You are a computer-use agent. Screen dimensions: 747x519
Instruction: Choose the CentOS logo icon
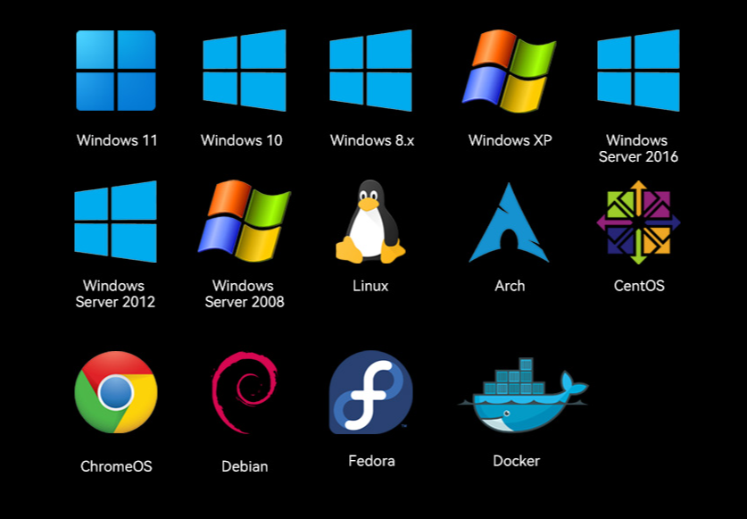point(638,222)
